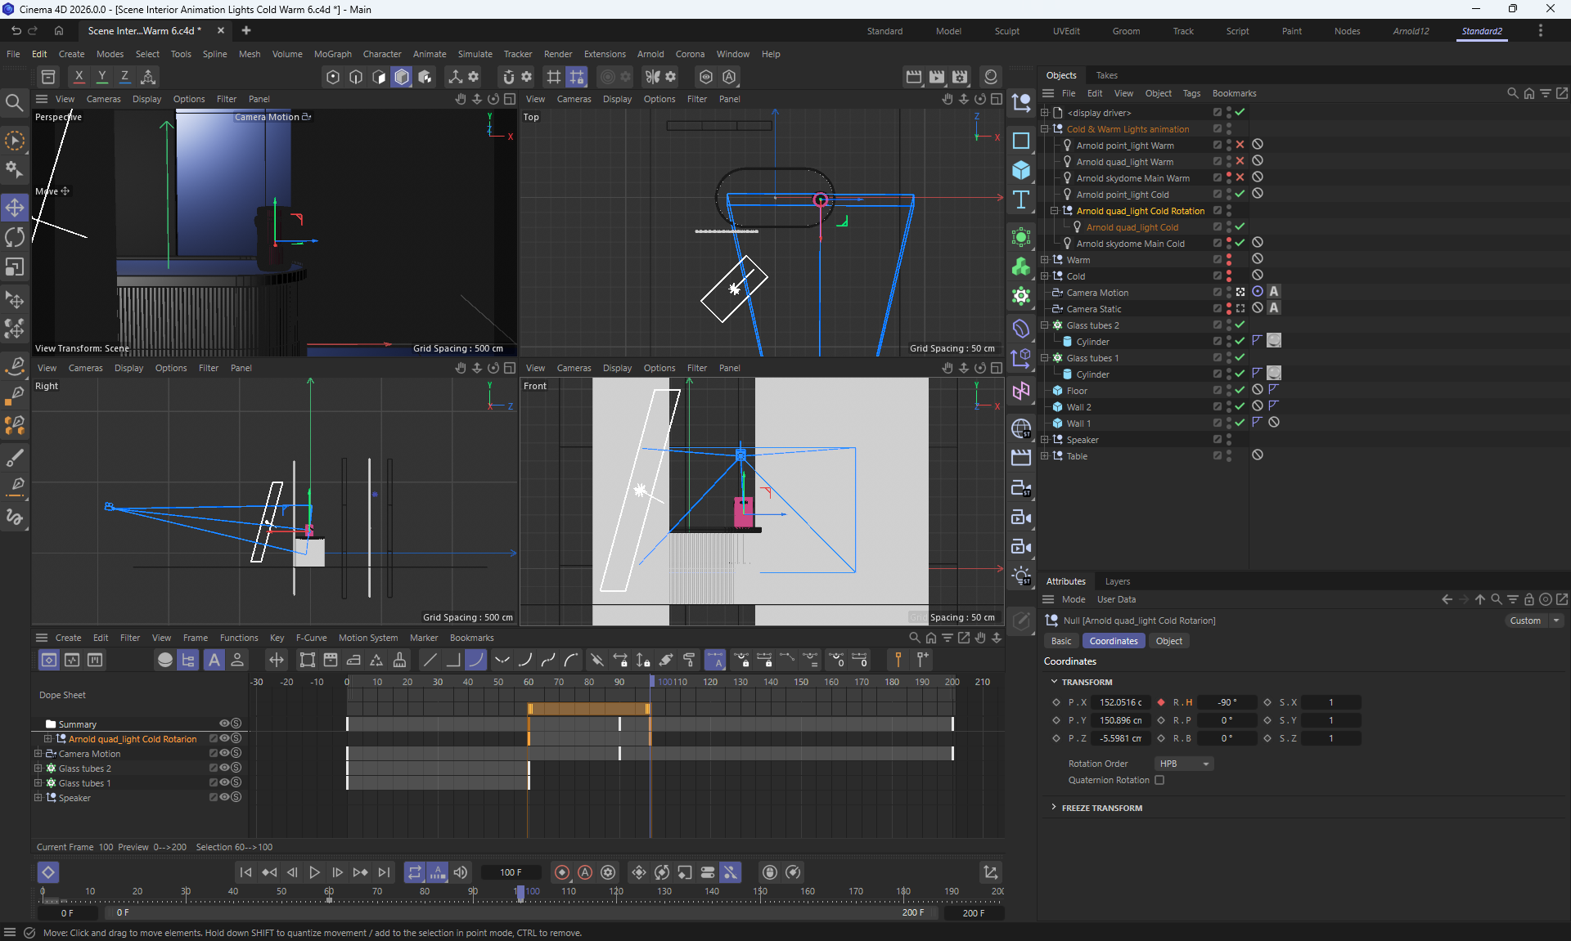Click the Object attributes button
Screen dimensions: 1571x941
(1168, 641)
